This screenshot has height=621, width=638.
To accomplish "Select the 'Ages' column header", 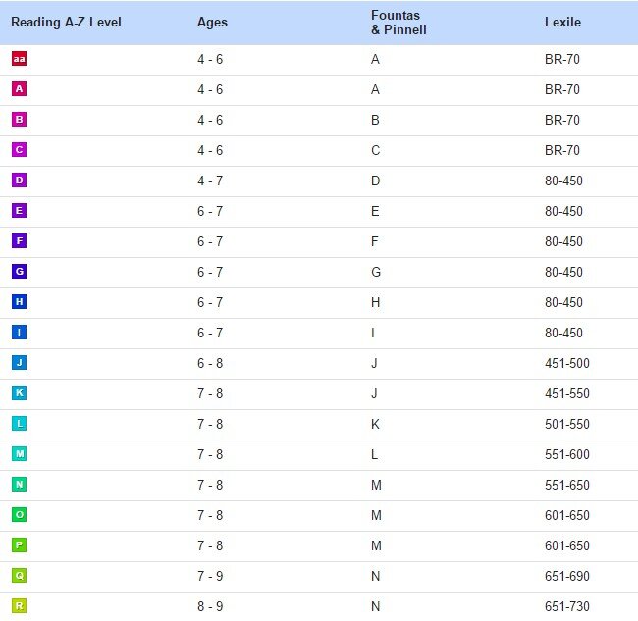I will (212, 22).
